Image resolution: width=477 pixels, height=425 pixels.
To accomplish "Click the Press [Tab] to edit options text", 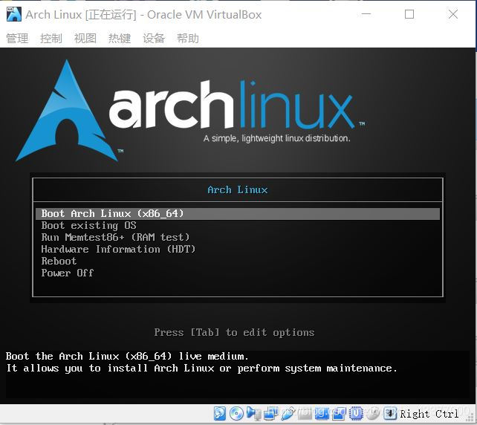I will [x=234, y=332].
